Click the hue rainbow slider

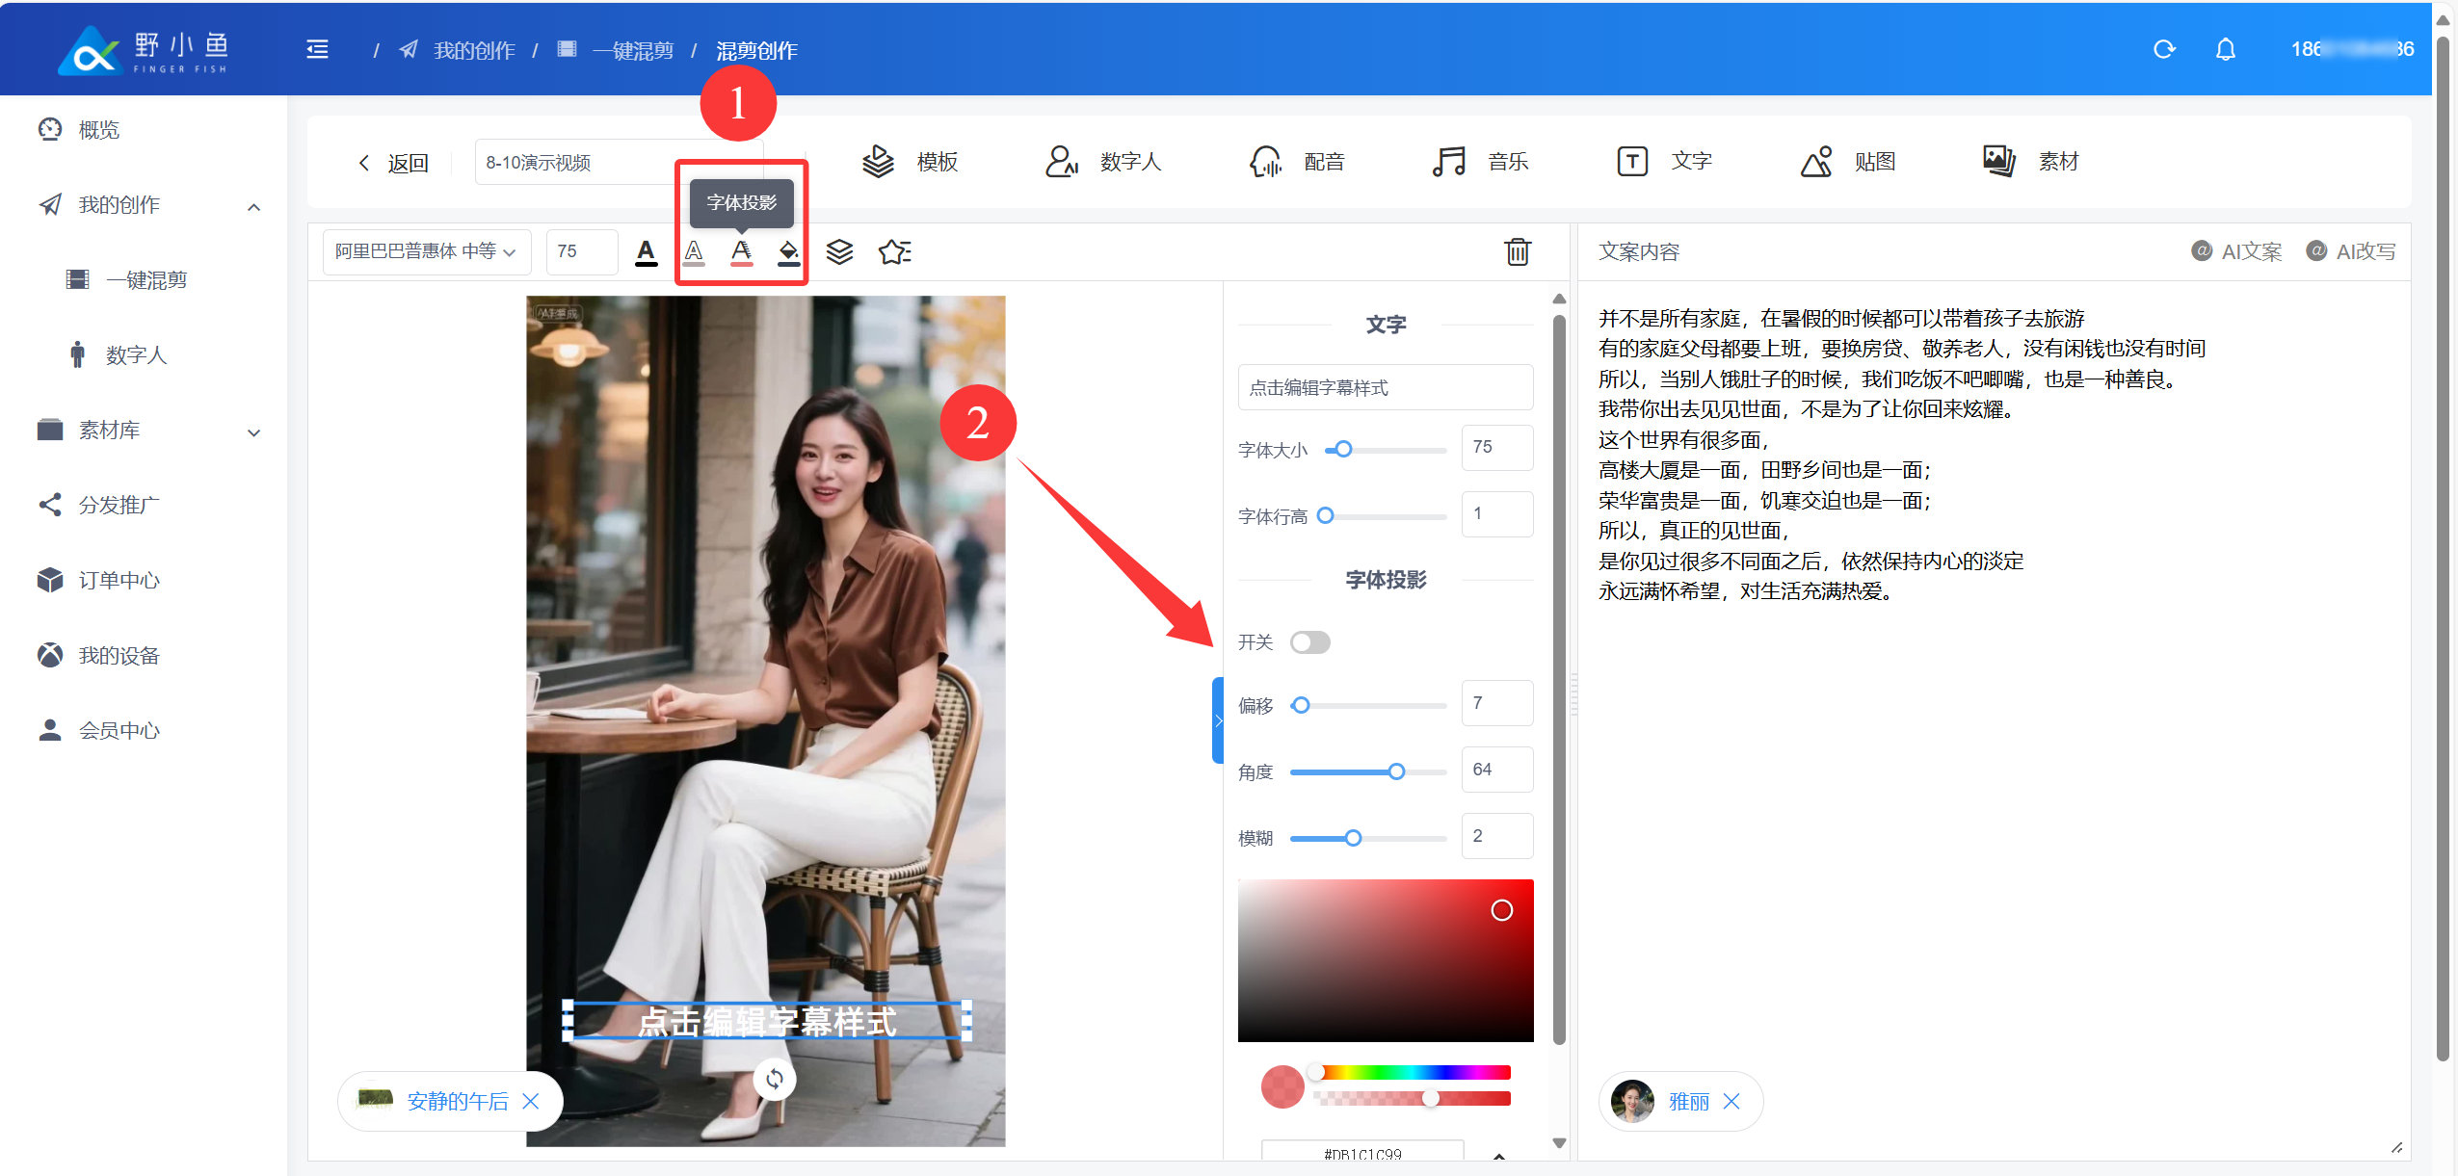[1413, 1072]
